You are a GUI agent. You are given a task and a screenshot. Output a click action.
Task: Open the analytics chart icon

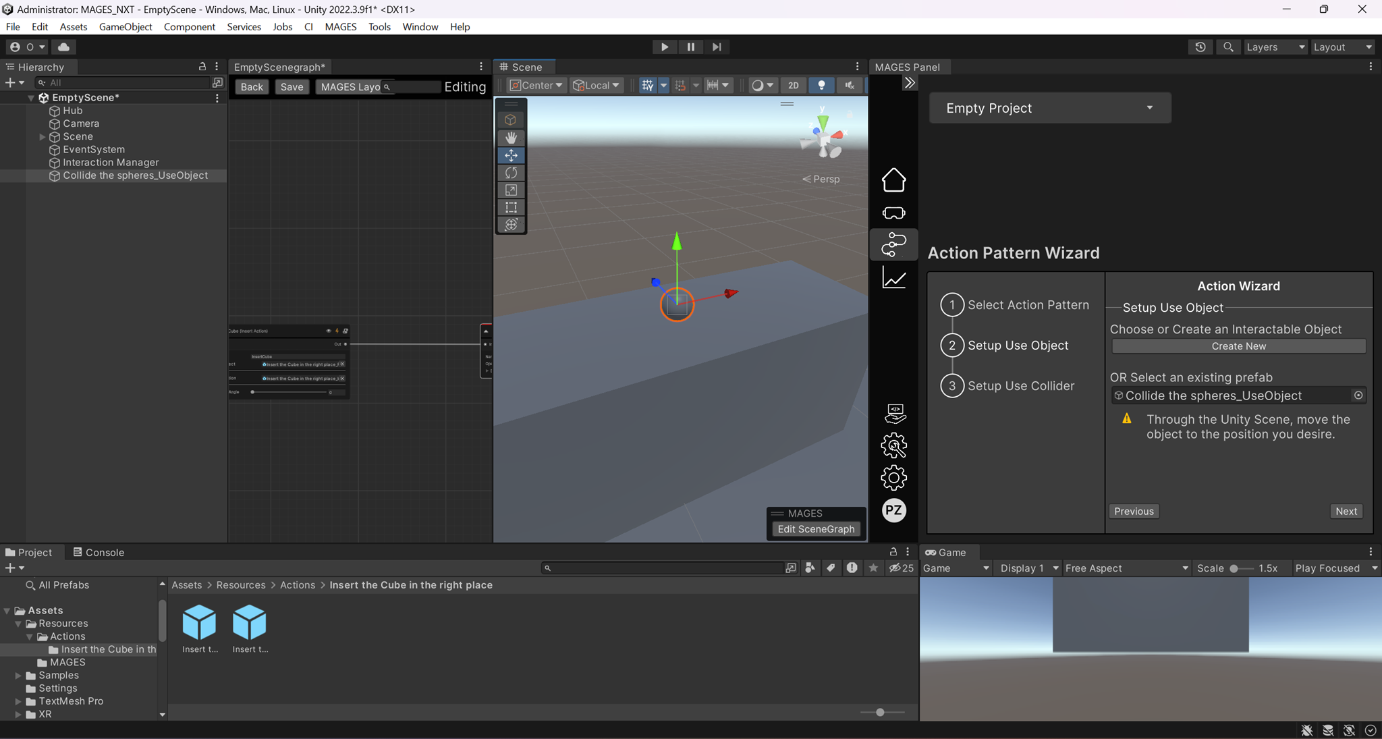click(893, 278)
